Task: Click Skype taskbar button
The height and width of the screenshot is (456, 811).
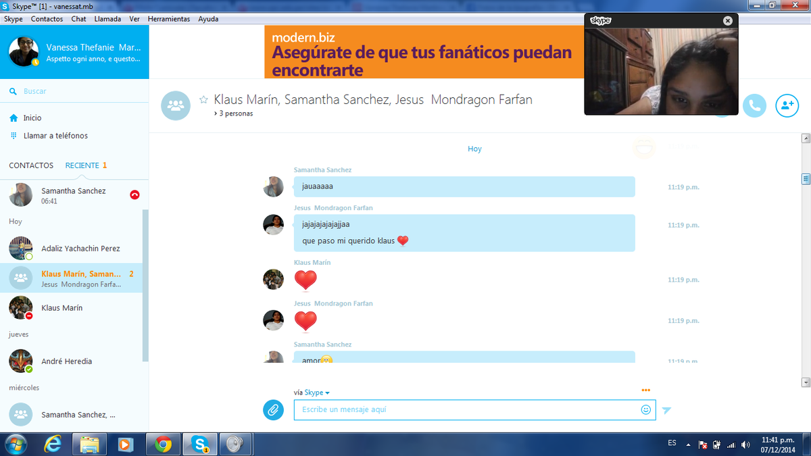Action: [201, 445]
